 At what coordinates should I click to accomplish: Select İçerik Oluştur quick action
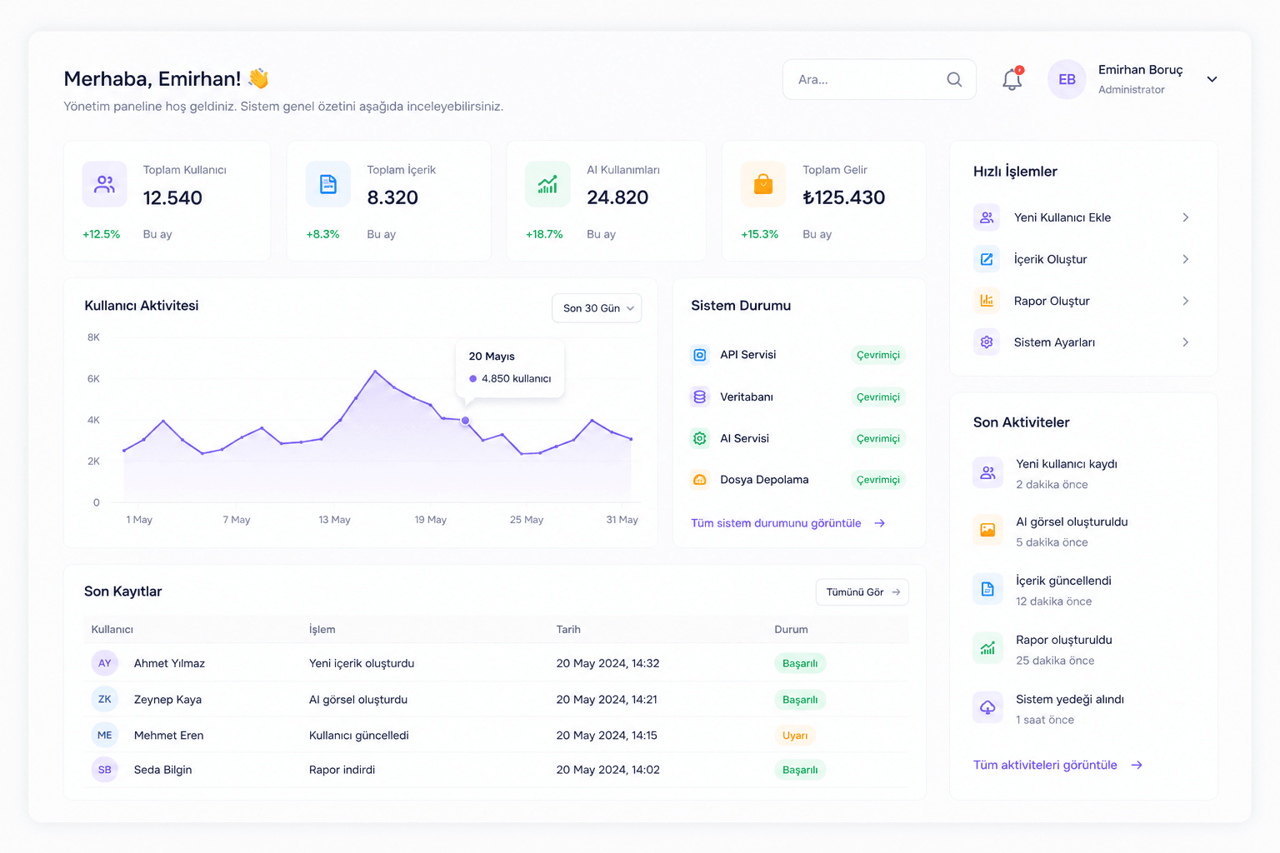click(1083, 259)
